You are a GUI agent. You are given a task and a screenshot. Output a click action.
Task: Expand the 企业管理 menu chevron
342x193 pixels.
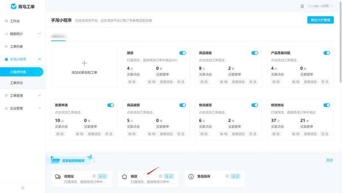pos(40,108)
